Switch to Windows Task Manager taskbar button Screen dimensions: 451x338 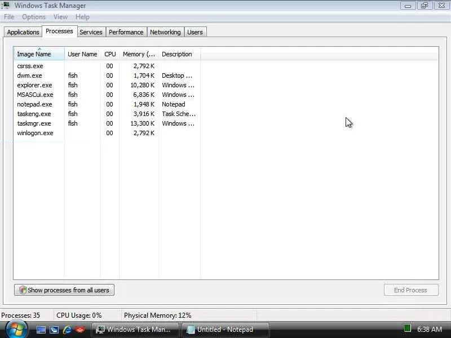point(135,330)
